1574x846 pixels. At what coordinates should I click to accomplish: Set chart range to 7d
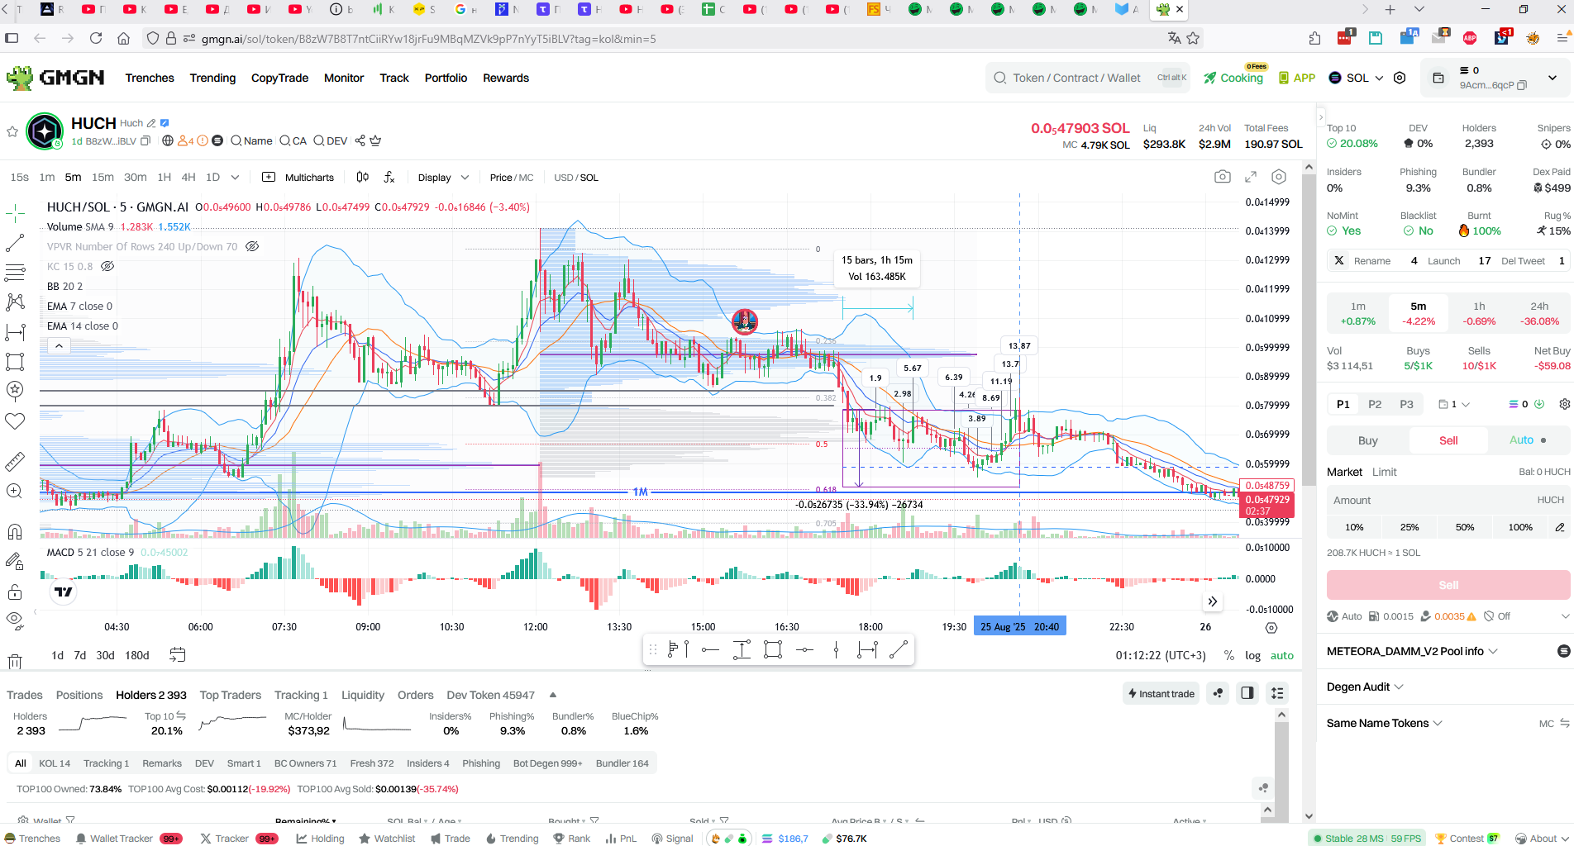click(79, 655)
